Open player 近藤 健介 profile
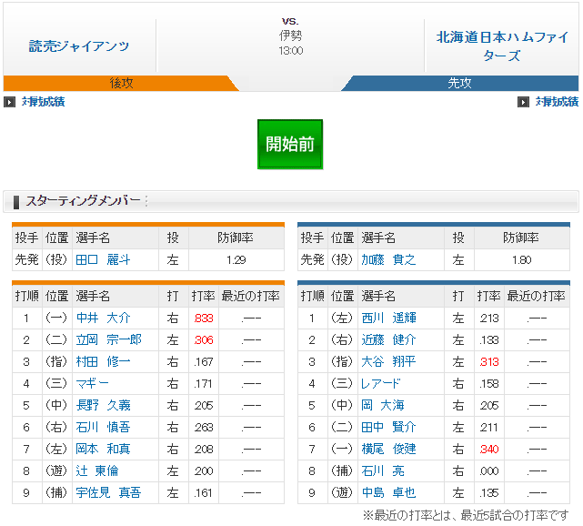This screenshot has width=583, height=526. point(388,339)
